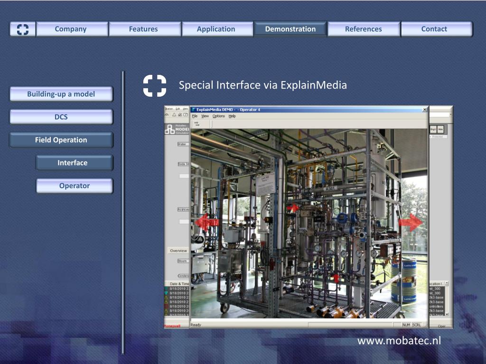
Task: Click the plant photo in ExplainMedia viewer
Action: click(309, 224)
